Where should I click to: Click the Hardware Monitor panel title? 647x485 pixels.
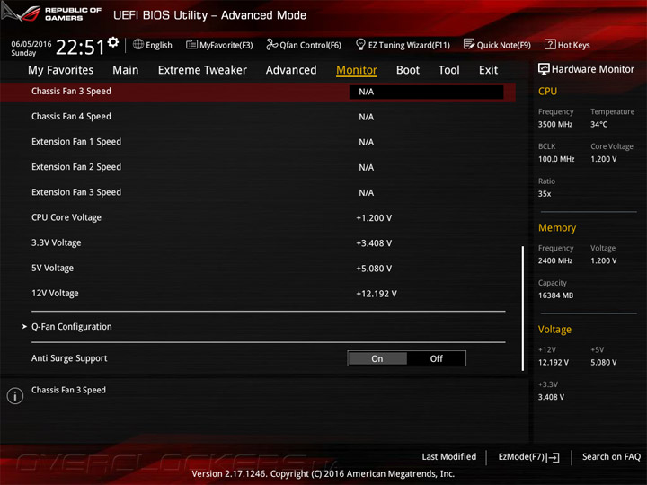pyautogui.click(x=592, y=69)
